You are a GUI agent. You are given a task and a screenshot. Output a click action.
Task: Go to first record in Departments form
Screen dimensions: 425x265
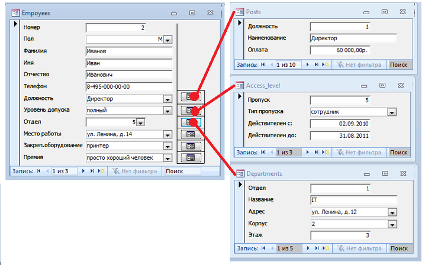tap(263, 248)
